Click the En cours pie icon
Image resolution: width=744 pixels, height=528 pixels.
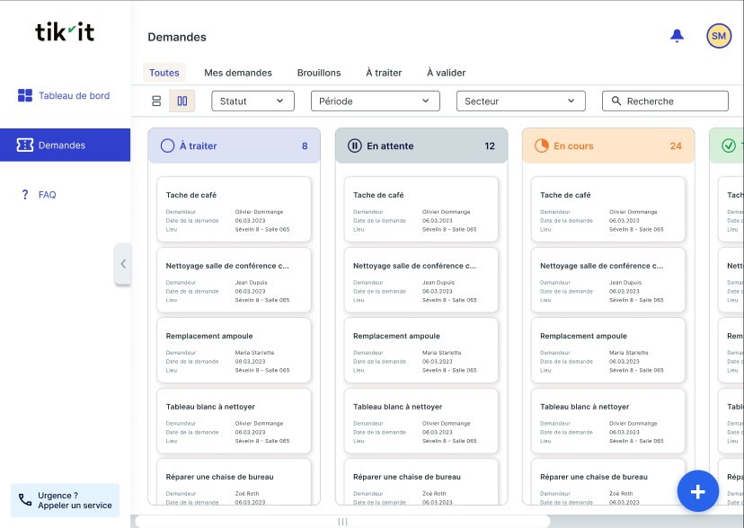541,145
